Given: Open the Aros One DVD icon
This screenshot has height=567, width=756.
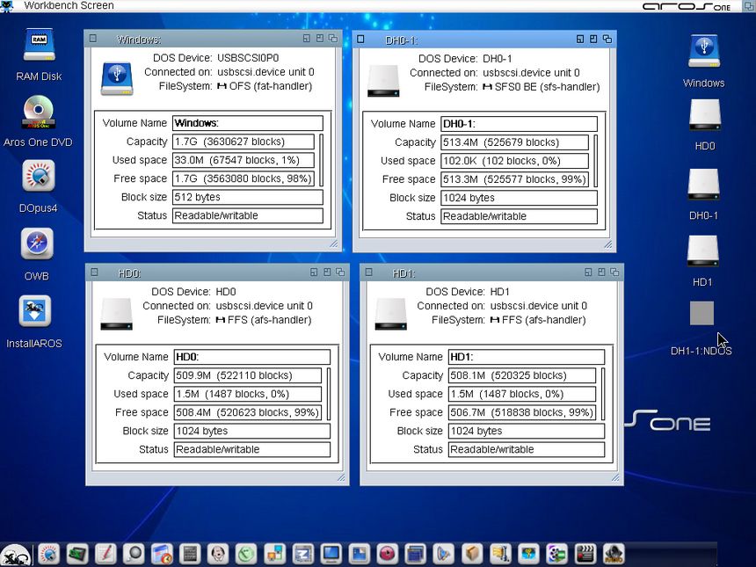Looking at the screenshot, I should (x=38, y=113).
